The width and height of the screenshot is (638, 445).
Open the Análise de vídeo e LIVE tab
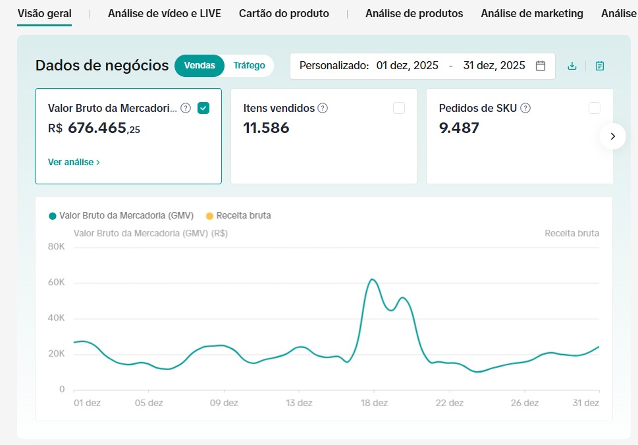tap(164, 13)
